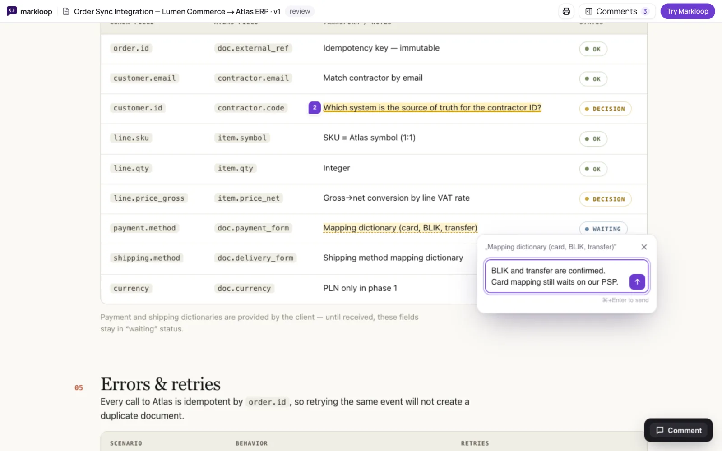The image size is (722, 451).
Task: Click the doc.payment_form cell
Action: 253,228
